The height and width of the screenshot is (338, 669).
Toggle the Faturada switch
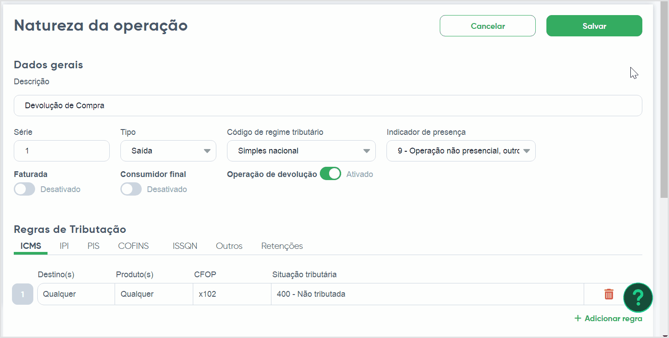pos(24,189)
